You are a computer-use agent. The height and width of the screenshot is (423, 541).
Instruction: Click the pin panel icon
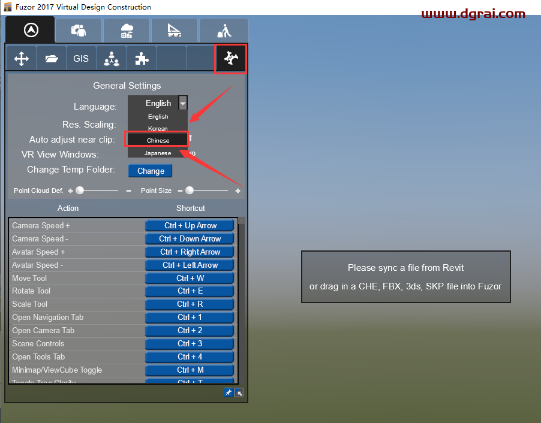[228, 392]
